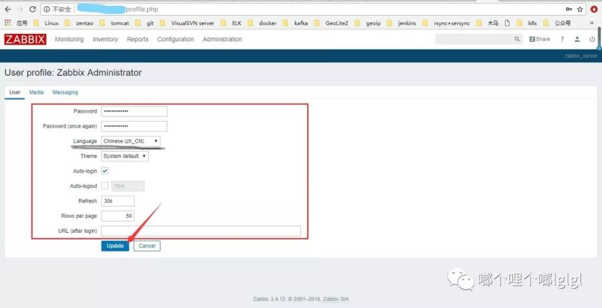
Task: Click the page scrollbar
Action: click(x=599, y=39)
